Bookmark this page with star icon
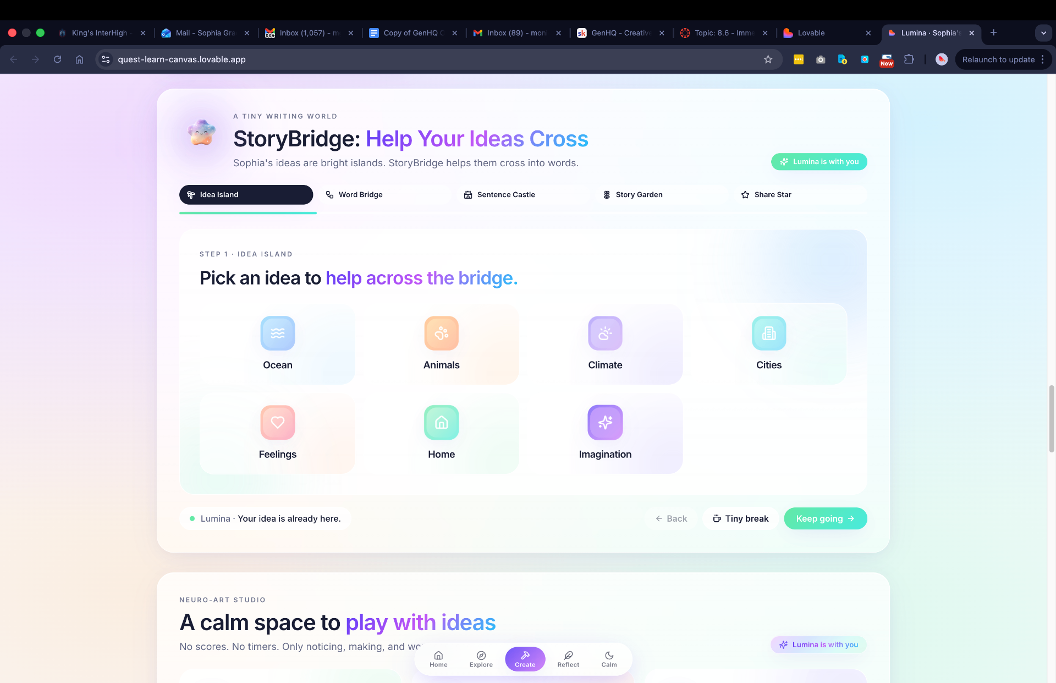Viewport: 1056px width, 683px height. 768,59
